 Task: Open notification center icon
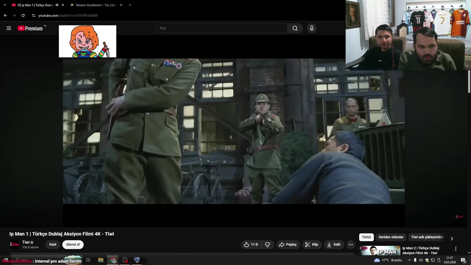tap(464, 260)
